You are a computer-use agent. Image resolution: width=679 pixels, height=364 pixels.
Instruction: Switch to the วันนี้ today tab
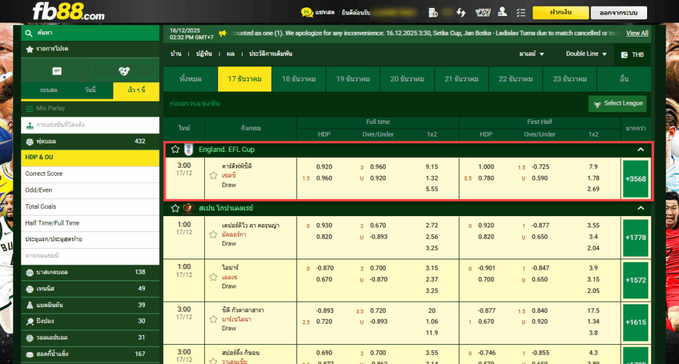[91, 90]
